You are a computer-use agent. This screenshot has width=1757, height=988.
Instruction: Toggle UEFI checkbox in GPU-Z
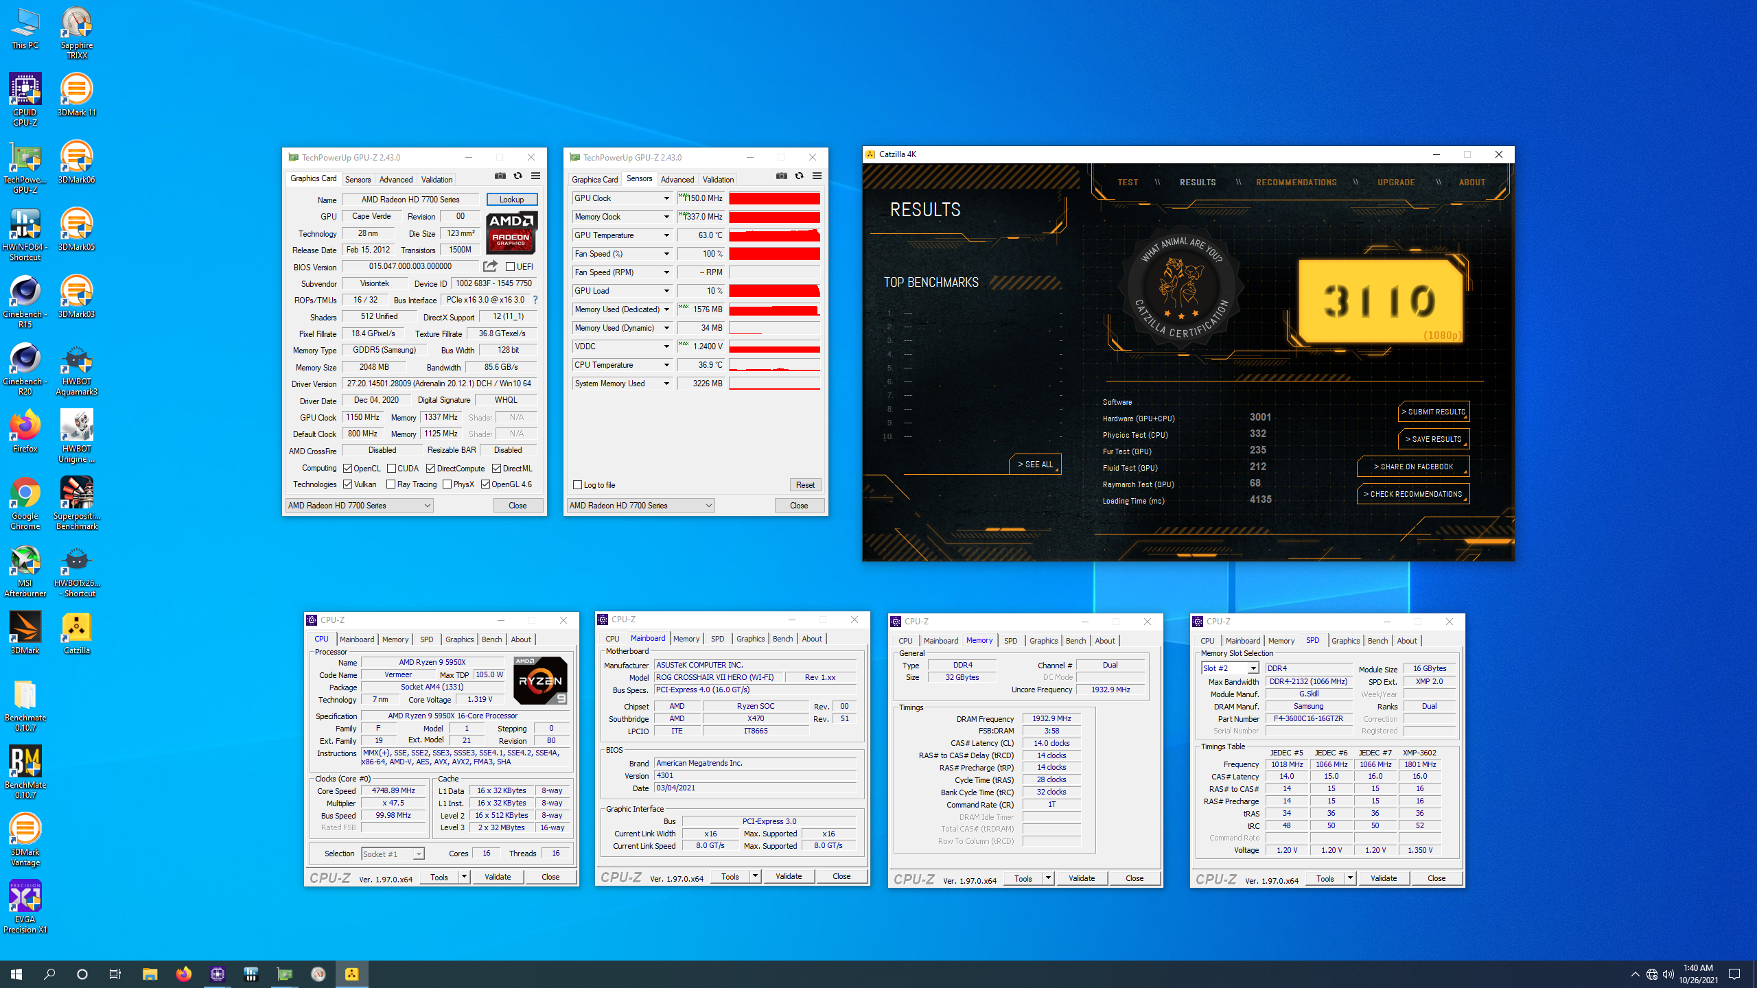[510, 267]
